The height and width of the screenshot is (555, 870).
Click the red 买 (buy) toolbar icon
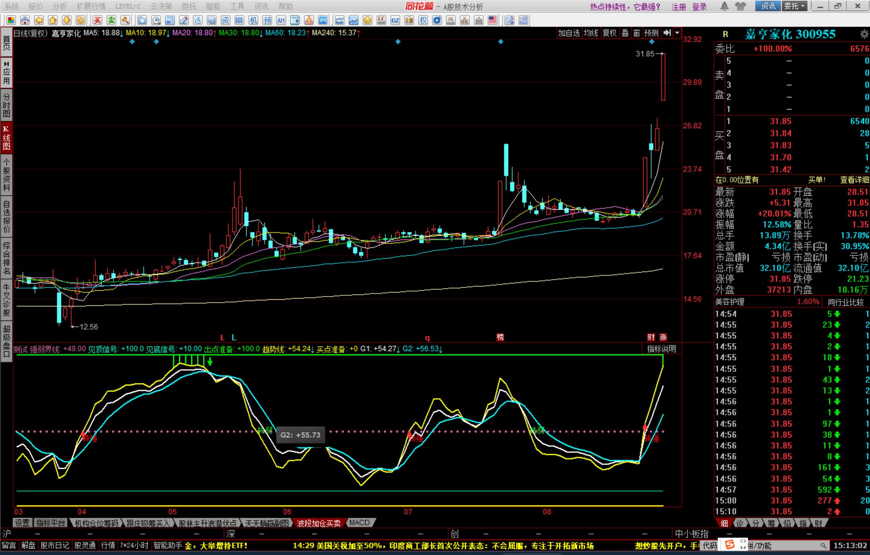(97, 20)
